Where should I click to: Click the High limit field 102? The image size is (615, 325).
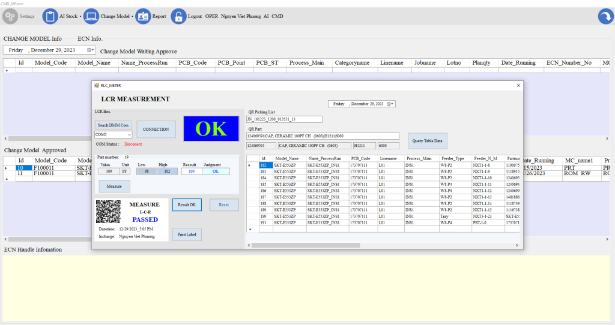(168, 171)
